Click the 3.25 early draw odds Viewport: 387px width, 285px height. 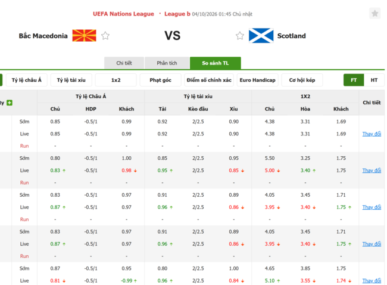305,158
